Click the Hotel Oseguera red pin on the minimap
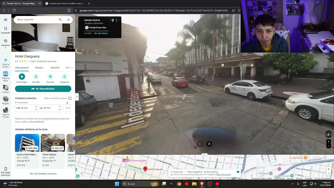The image size is (334, 188). pyautogui.click(x=145, y=169)
